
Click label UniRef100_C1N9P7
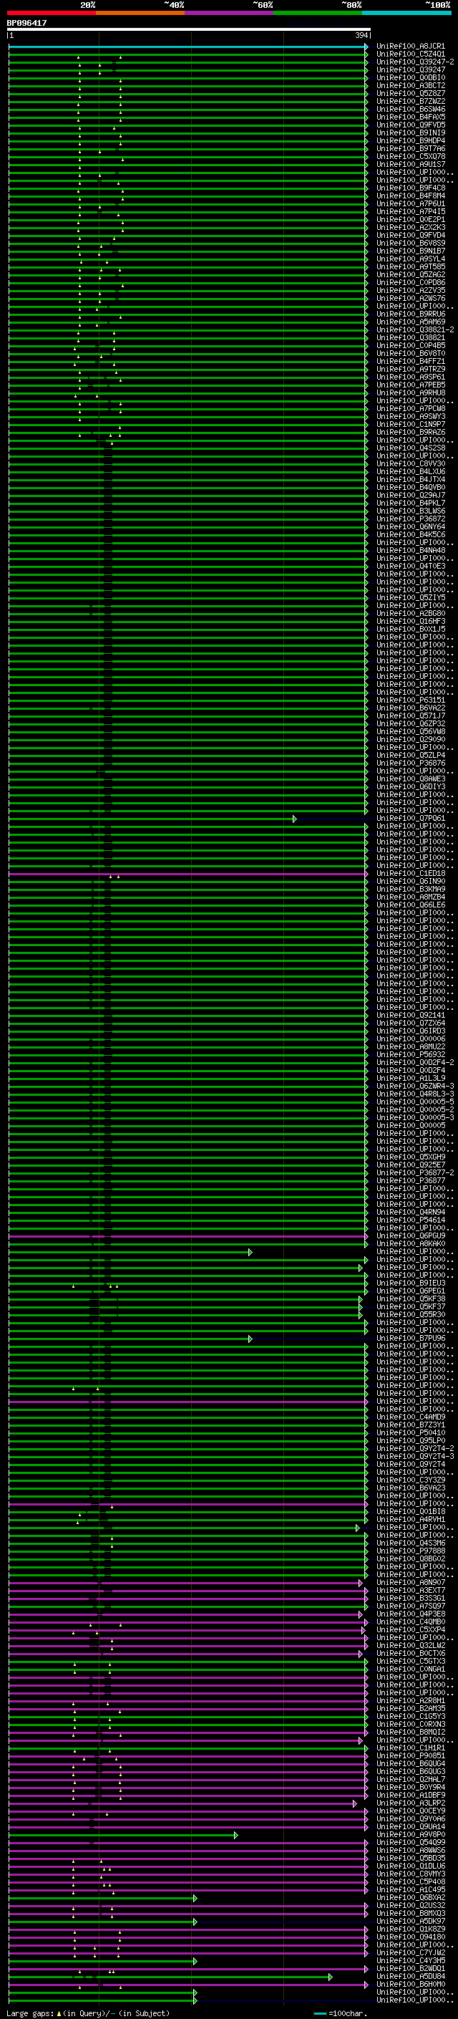411,424
